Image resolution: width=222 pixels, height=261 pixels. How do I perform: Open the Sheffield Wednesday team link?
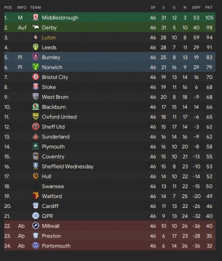coord(68,167)
